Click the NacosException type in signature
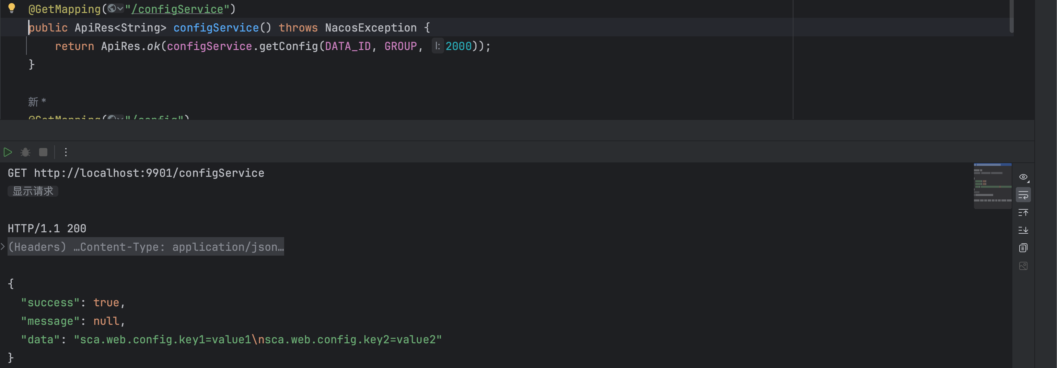The image size is (1057, 368). (371, 27)
